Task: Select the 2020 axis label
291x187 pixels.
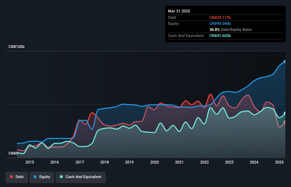Action: click(x=155, y=162)
